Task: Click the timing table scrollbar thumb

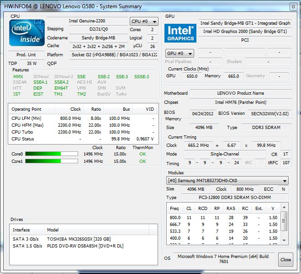Action: click(x=284, y=221)
